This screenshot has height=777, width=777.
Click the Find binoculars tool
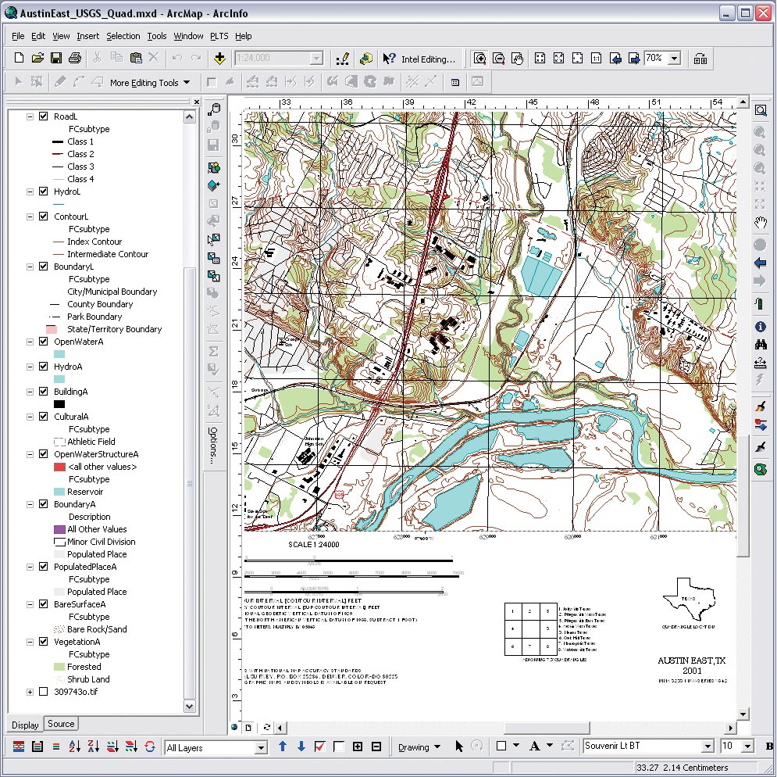(760, 344)
